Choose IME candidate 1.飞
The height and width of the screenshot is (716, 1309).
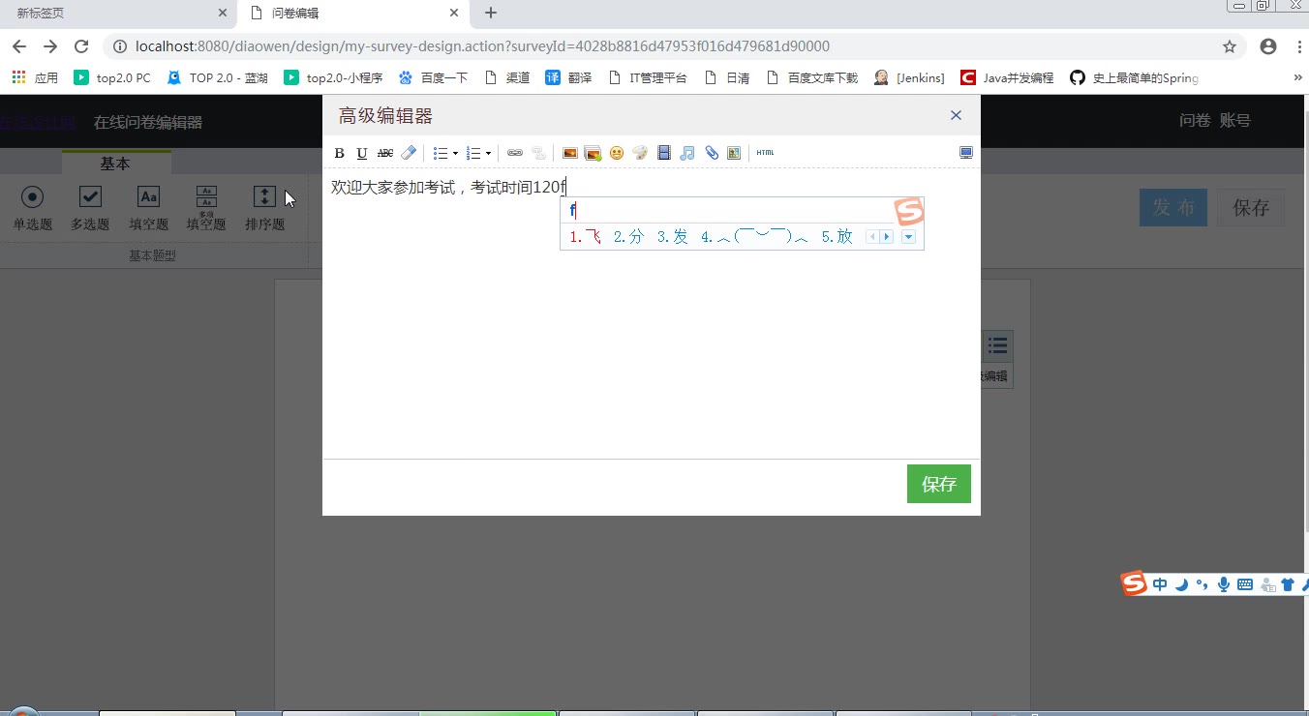click(x=586, y=236)
